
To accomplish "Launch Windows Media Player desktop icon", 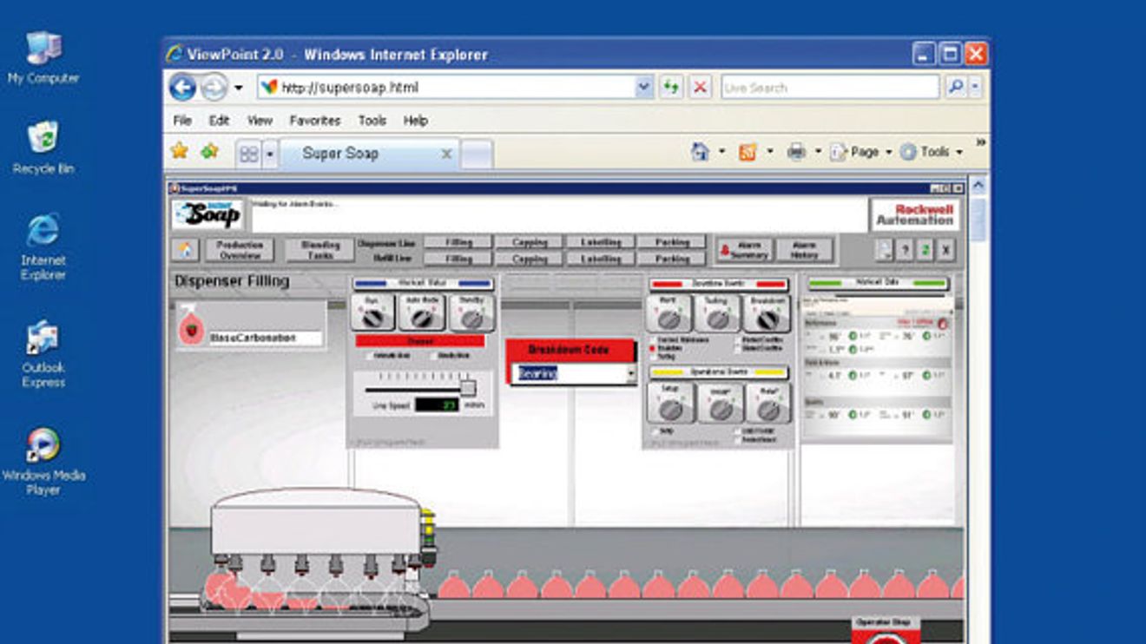I will pos(43,461).
